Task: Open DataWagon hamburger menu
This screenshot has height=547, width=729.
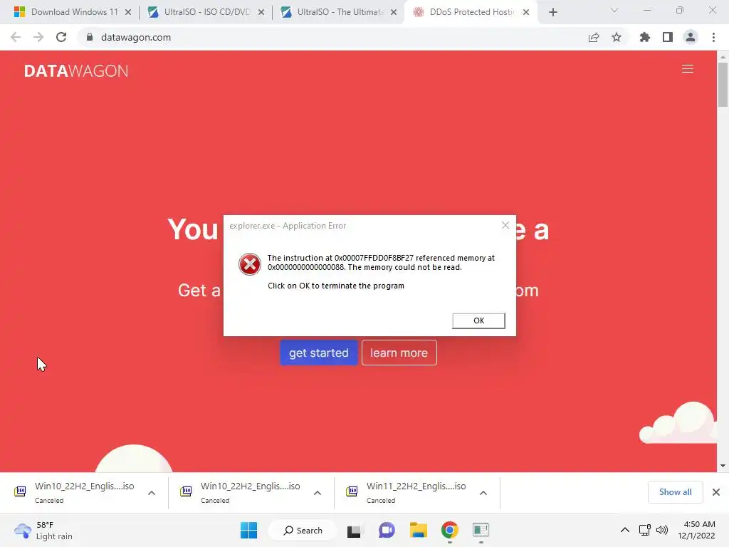Action: click(688, 69)
